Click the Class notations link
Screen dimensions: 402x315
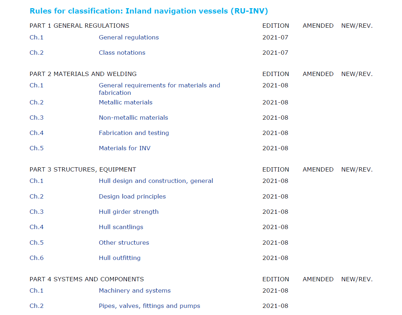point(122,53)
